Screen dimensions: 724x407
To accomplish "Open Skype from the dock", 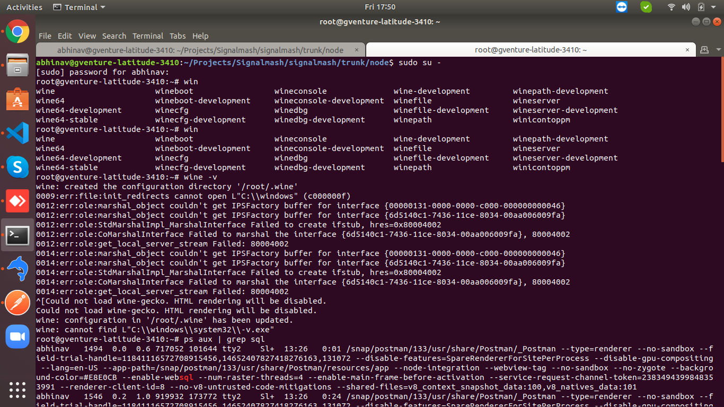I will coord(17,167).
